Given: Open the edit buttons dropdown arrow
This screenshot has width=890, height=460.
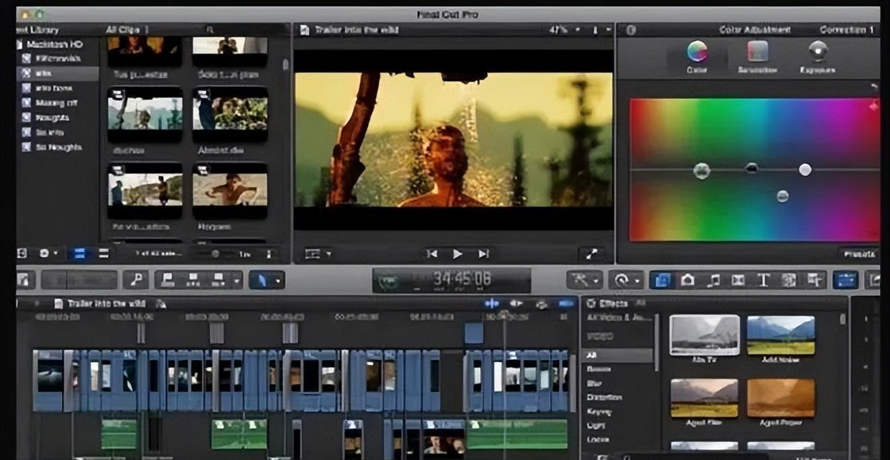Looking at the screenshot, I should [237, 280].
